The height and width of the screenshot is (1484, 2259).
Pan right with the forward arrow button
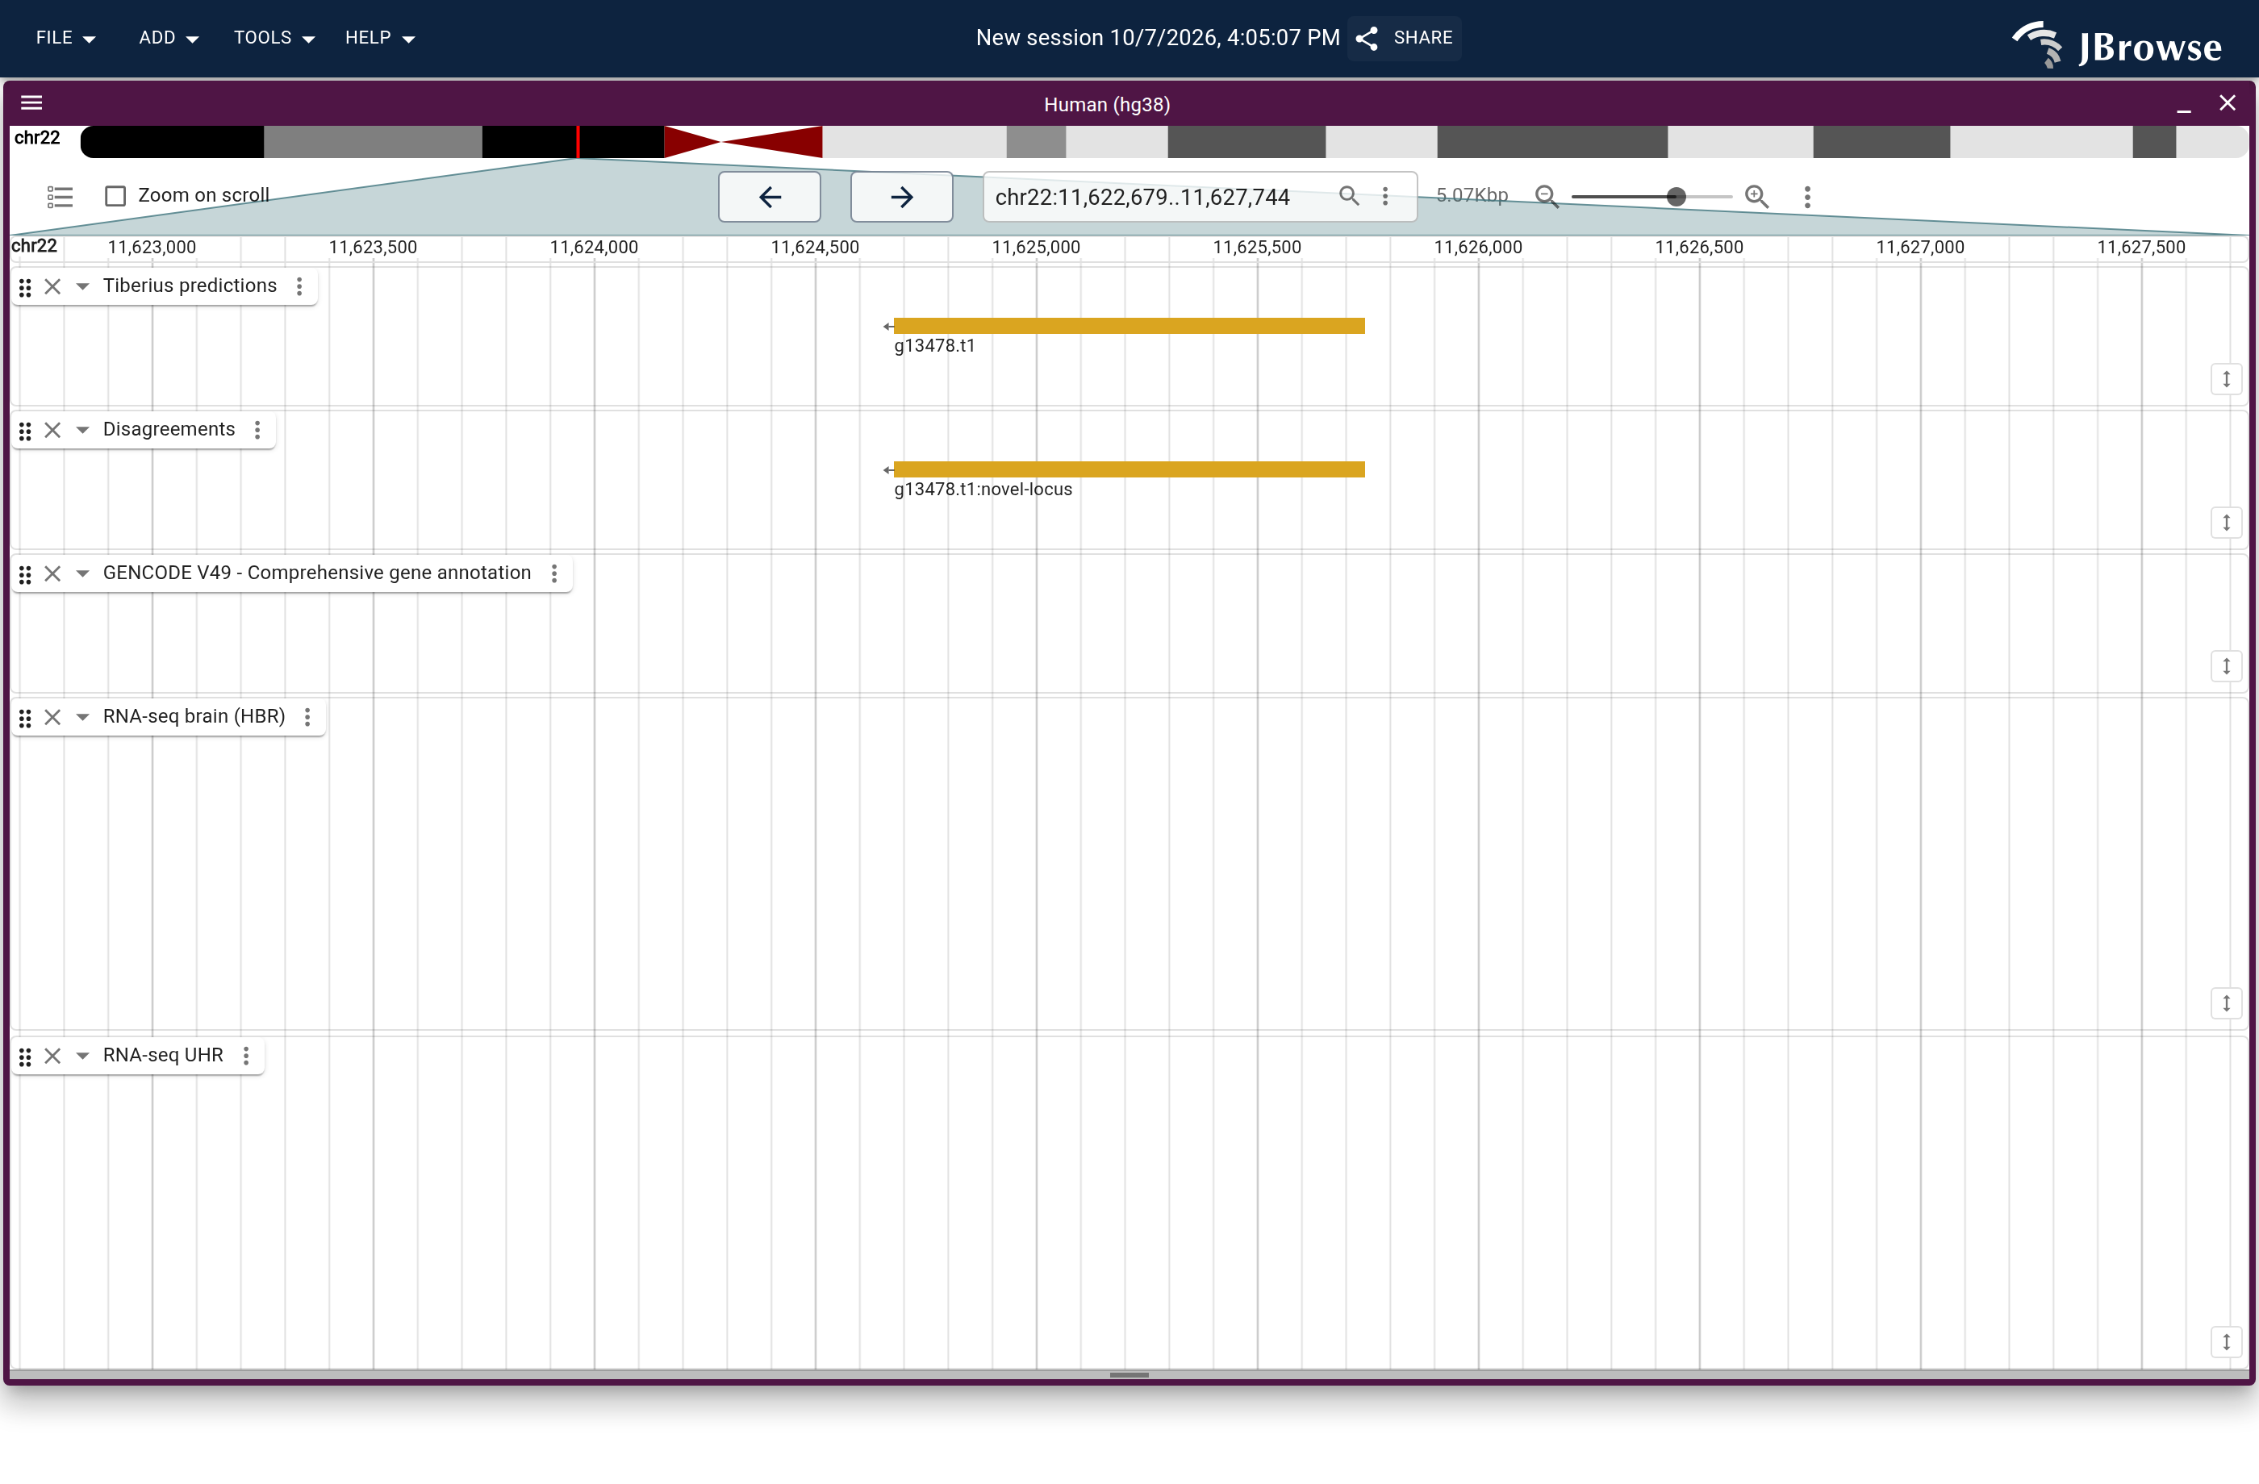click(x=902, y=197)
